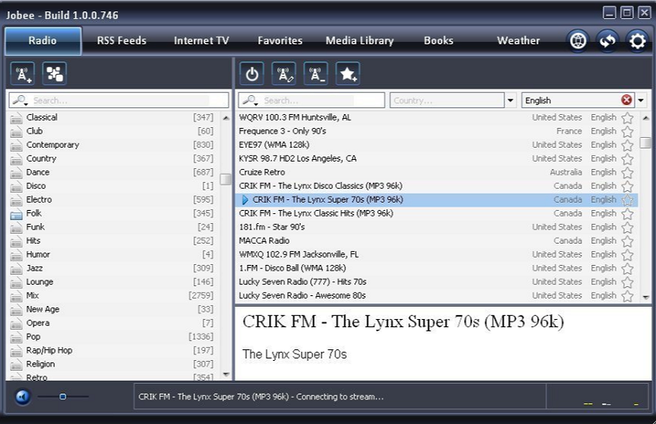Star the CRIK FM Lynx Disco Classics station
Screen dimensions: 656x424
[x=627, y=187]
